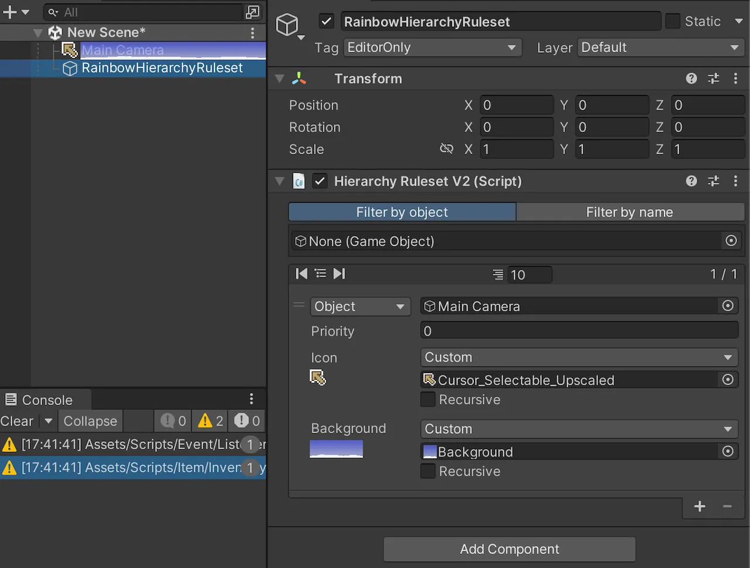Click the GameObject name field

point(500,22)
